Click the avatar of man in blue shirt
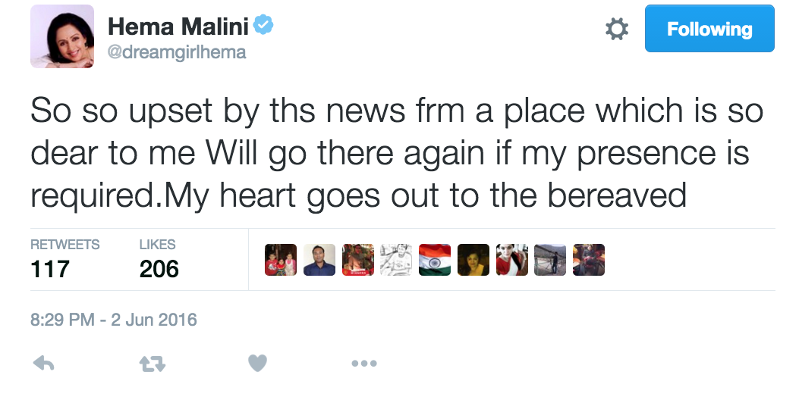 [x=319, y=260]
